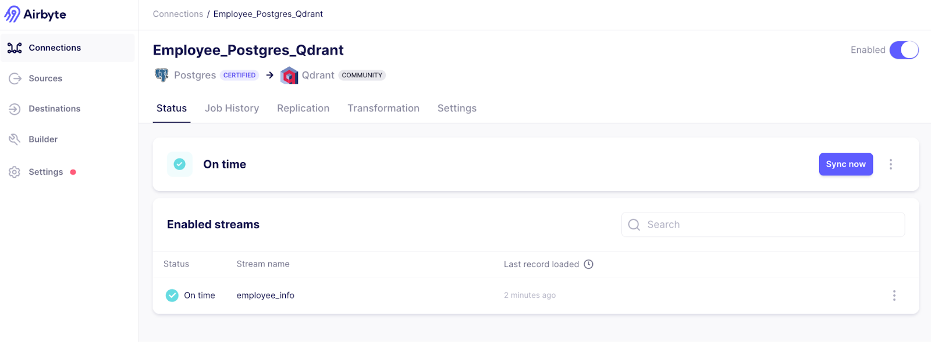Switch to the Replication tab

(303, 108)
